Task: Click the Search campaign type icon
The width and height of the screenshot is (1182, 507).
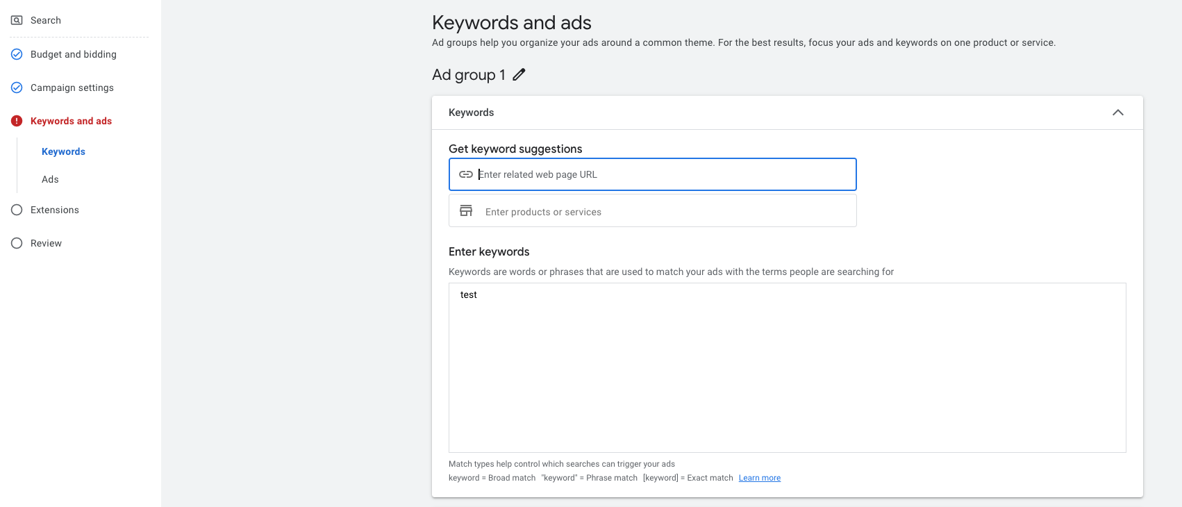Action: [x=17, y=20]
